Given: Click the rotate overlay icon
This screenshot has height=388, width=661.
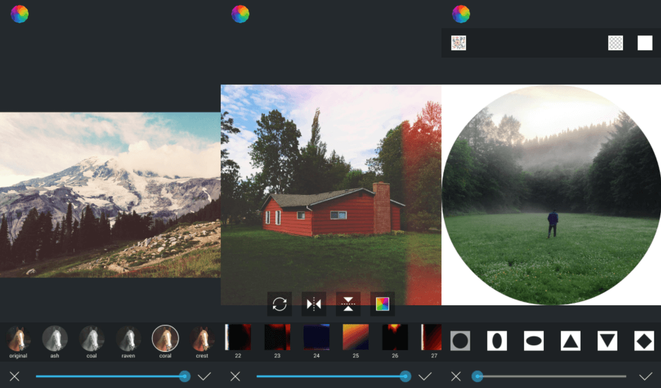Looking at the screenshot, I should [x=280, y=304].
